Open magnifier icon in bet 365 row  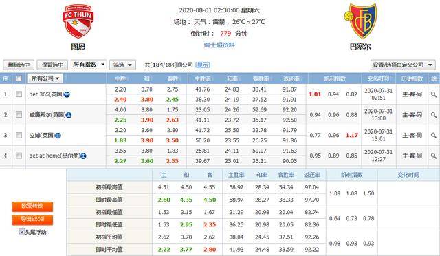(434, 94)
